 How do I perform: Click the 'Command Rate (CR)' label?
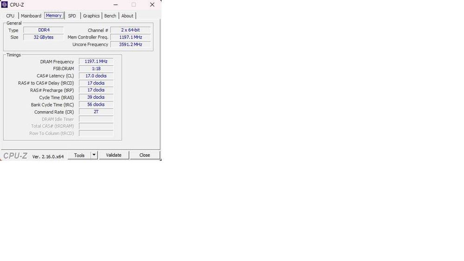(x=54, y=112)
